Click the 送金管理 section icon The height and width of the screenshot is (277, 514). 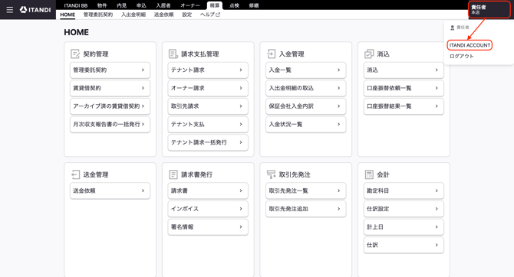click(75, 174)
